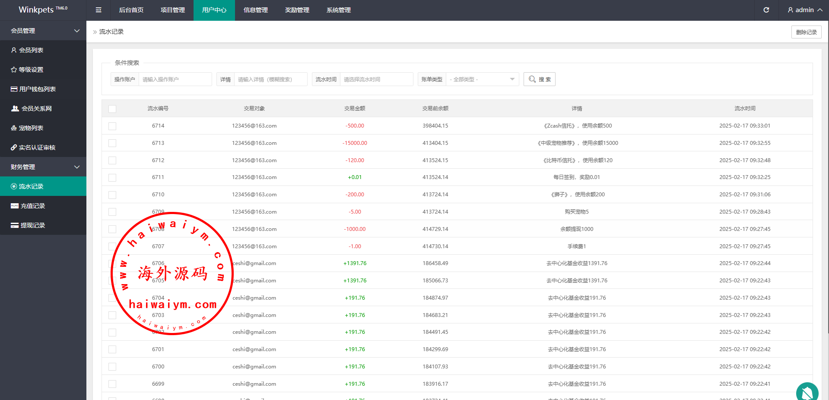The height and width of the screenshot is (400, 829).
Task: Open 会员列表 via its person icon
Action: coord(14,50)
